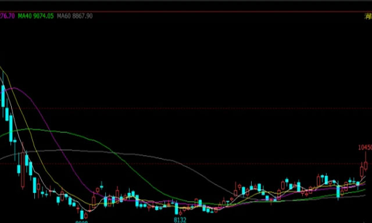Image resolution: width=372 pixels, height=223 pixels.
Task: Select the purple moving average value label
Action: (x=7, y=16)
